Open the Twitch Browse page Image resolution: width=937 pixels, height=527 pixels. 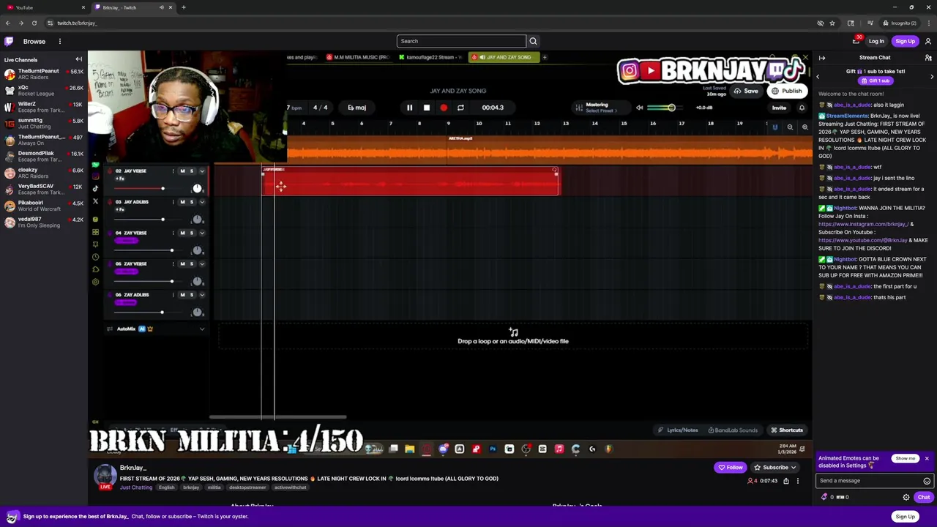click(x=34, y=41)
